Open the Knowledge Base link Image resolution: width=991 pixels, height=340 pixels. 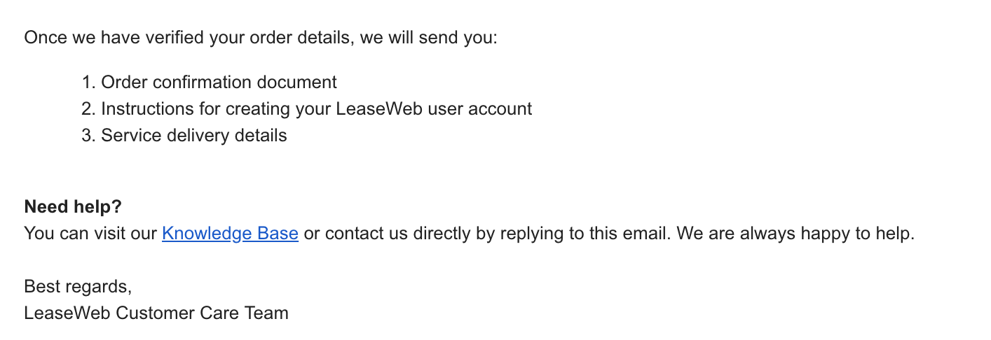230,234
